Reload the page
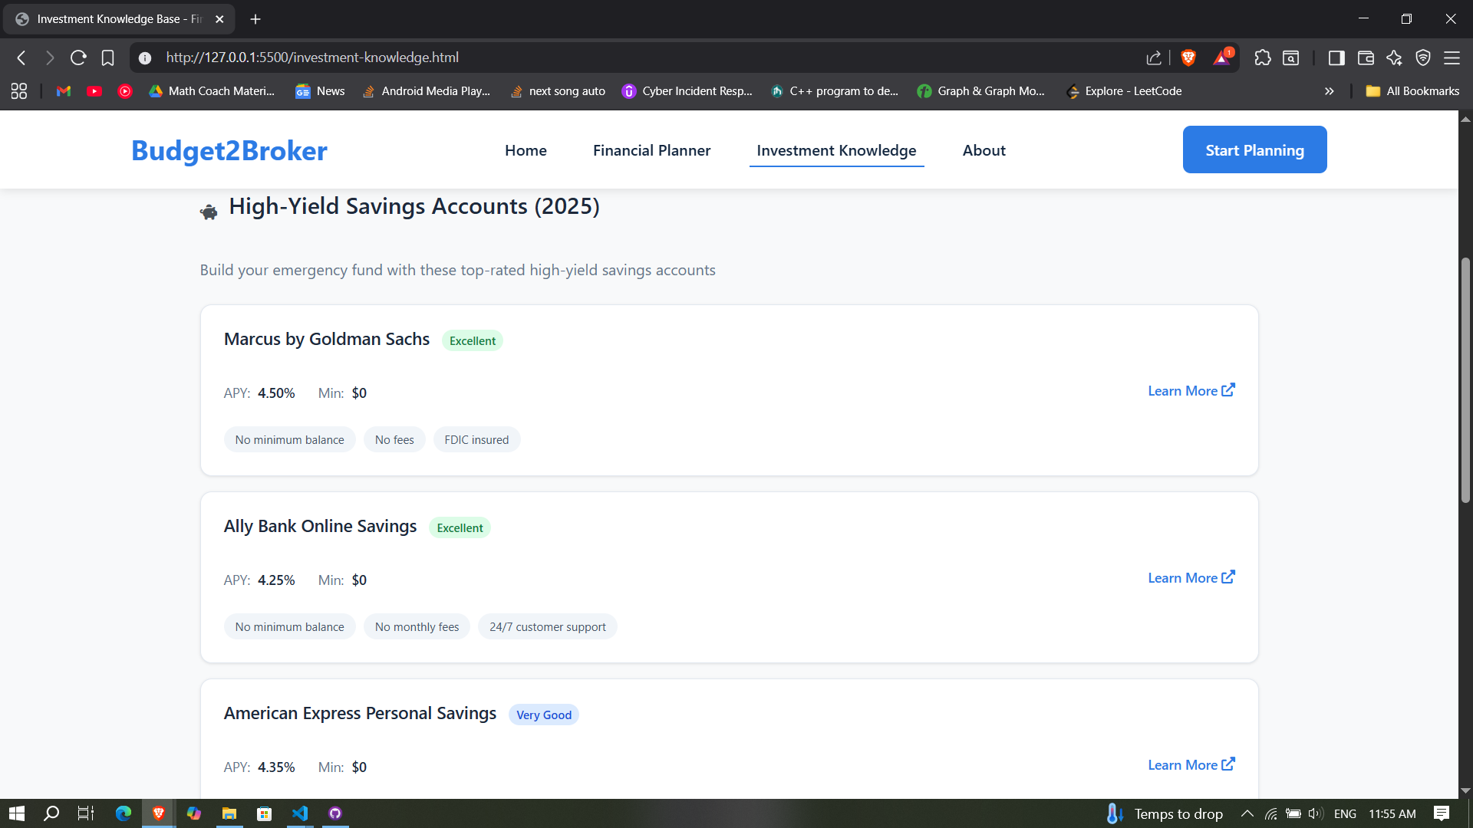The height and width of the screenshot is (828, 1473). 78,58
